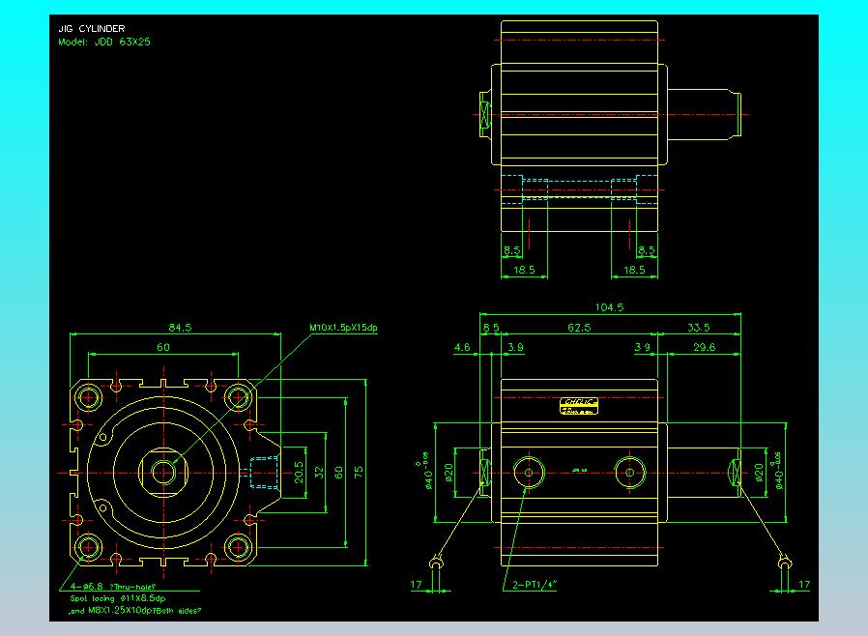The height and width of the screenshot is (636, 868).
Task: Select the 32 vertical dimension text
Action: [x=319, y=473]
